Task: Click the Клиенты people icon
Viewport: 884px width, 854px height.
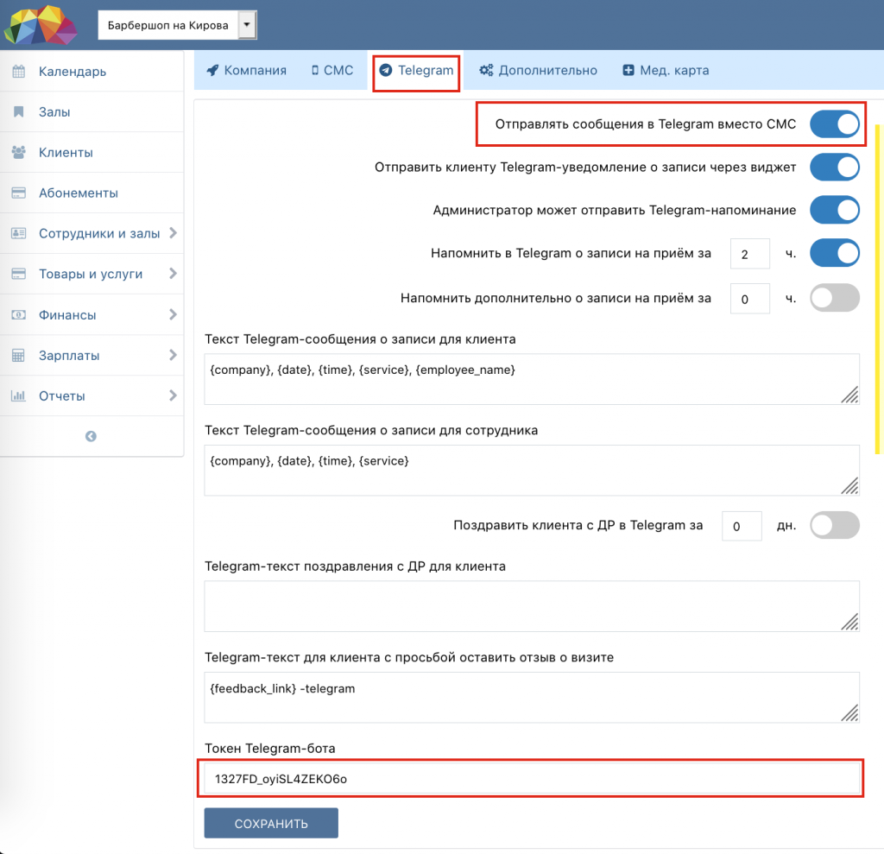Action: 19,152
